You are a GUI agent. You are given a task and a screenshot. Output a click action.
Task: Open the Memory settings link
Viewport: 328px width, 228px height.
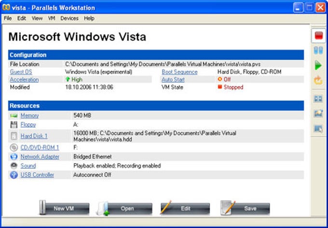pos(29,115)
